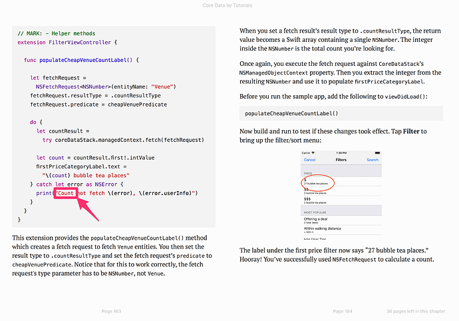
Task: Click the Filters title in the phone screenshot
Action: [x=341, y=160]
